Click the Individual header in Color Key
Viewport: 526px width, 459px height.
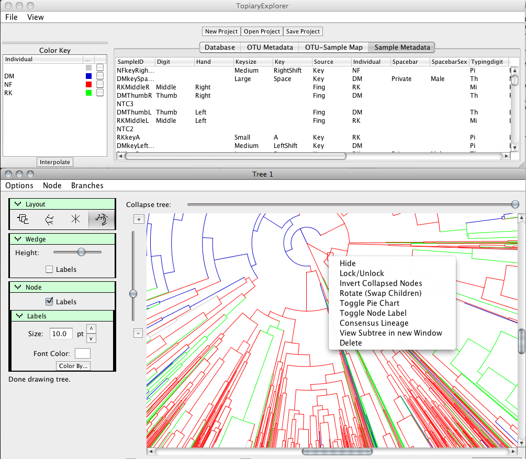[x=43, y=59]
